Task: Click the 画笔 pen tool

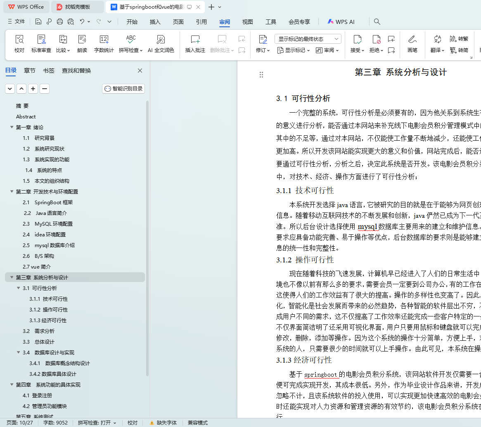Action: coord(412,44)
